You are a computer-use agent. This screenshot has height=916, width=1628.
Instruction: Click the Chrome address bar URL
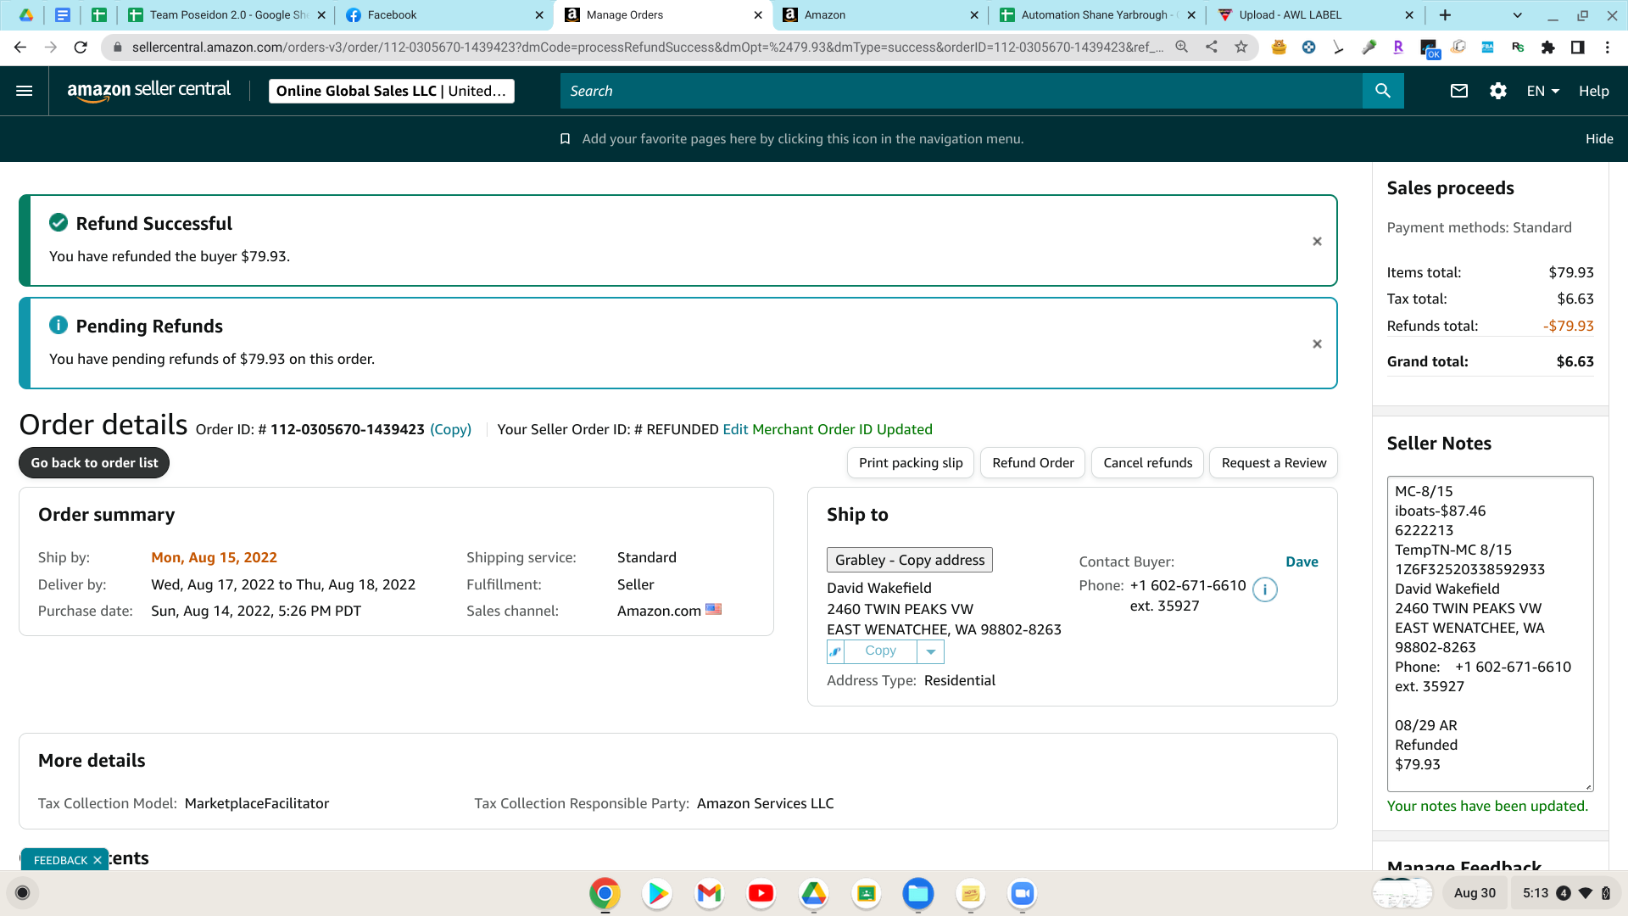pyautogui.click(x=647, y=47)
